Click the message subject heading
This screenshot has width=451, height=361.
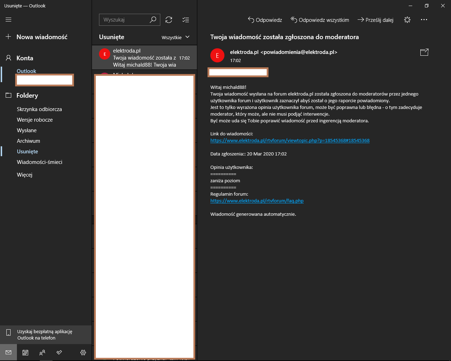284,37
